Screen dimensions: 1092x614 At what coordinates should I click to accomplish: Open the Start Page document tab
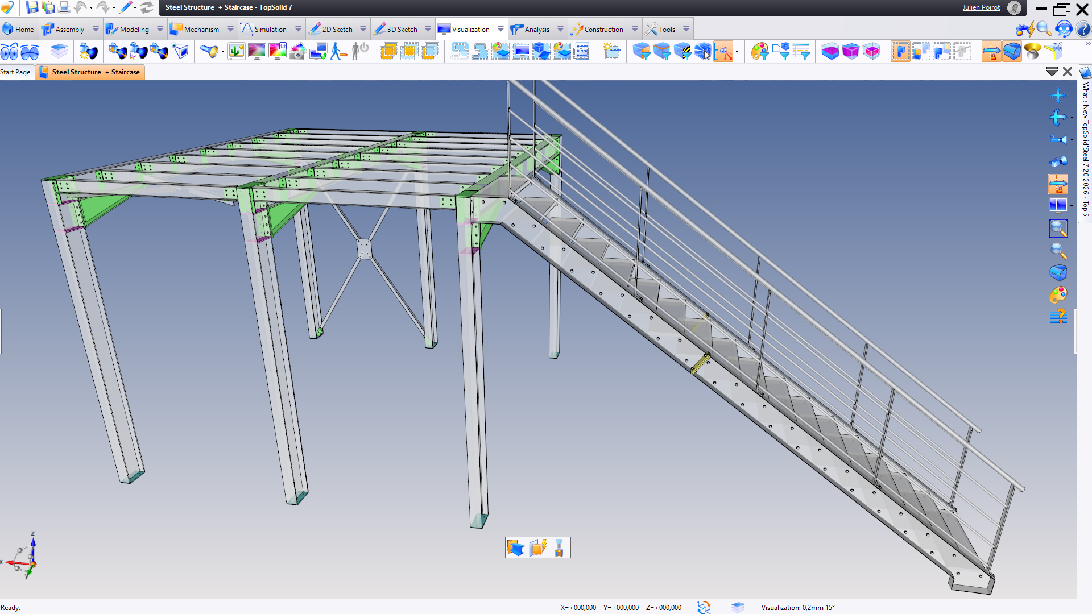[x=15, y=72]
